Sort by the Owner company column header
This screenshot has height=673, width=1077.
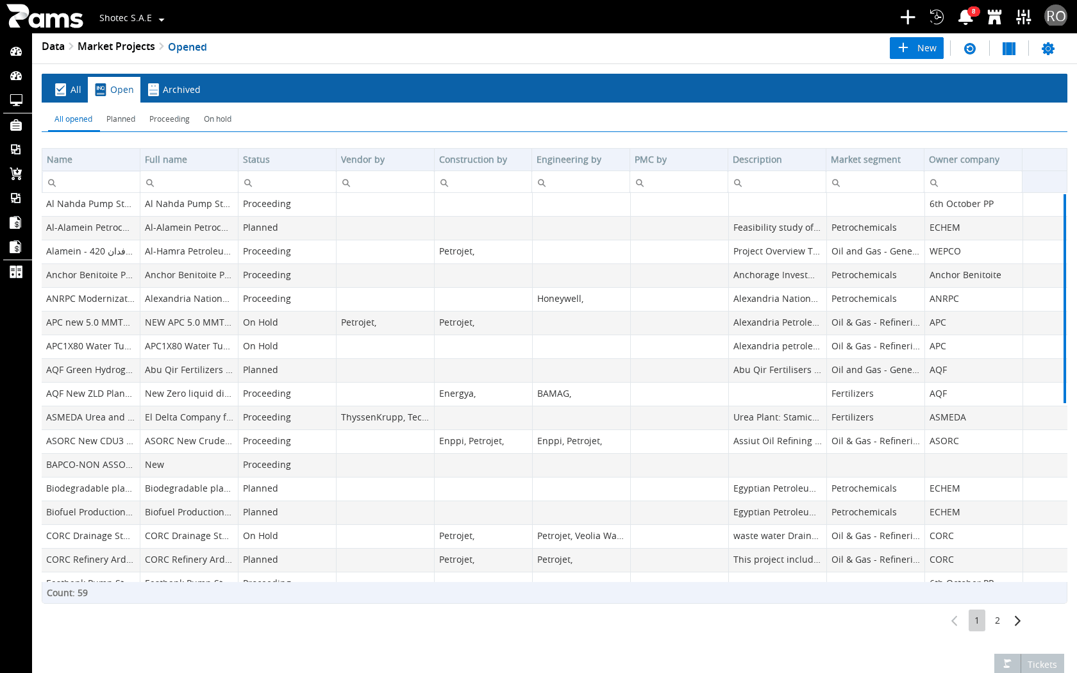point(973,160)
